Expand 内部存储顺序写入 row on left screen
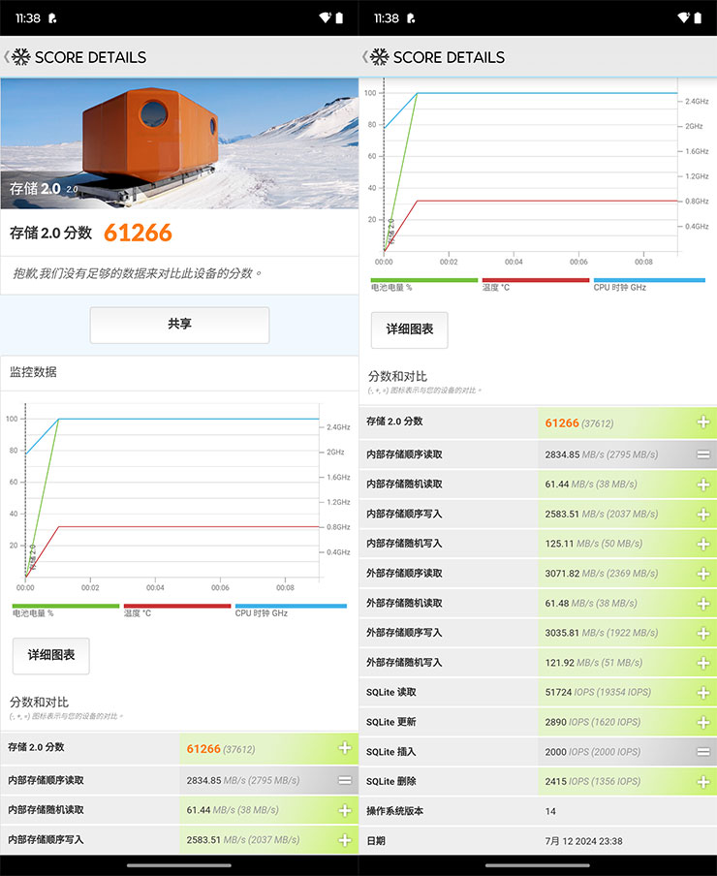The width and height of the screenshot is (717, 876). coord(345,840)
